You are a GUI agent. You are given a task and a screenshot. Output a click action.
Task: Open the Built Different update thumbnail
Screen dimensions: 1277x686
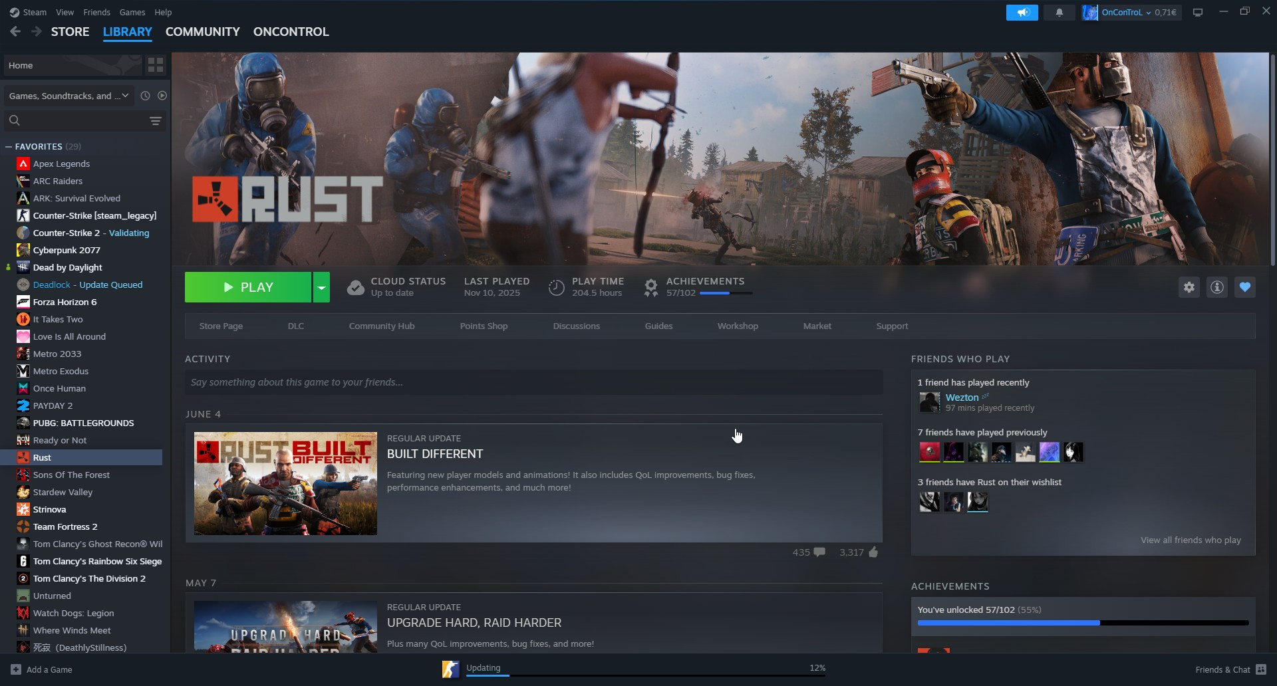coord(285,483)
